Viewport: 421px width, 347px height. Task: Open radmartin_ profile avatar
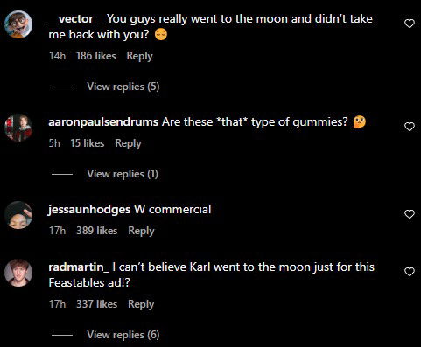[x=18, y=273]
